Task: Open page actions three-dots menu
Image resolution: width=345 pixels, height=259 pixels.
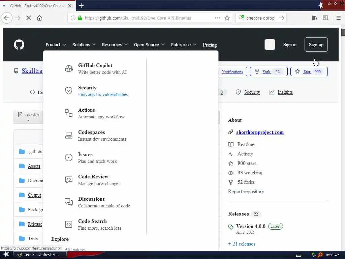Action: [218, 18]
